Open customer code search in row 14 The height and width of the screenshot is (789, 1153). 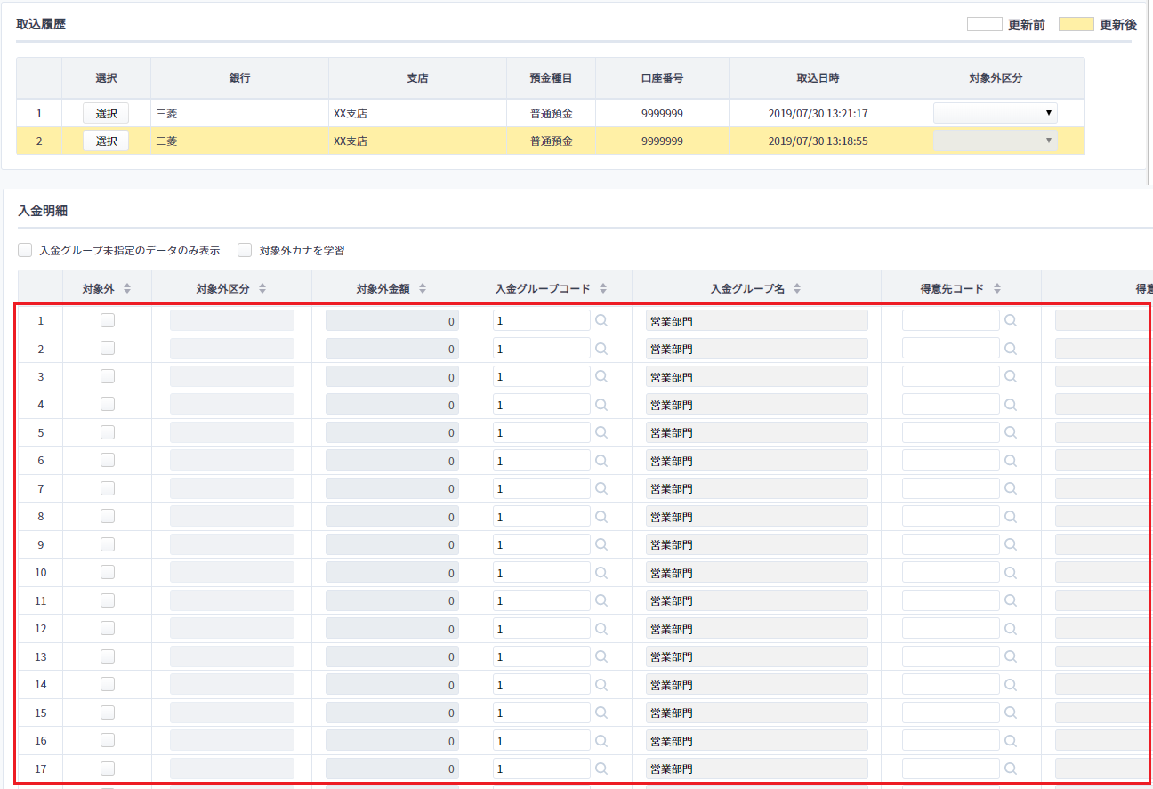pos(1011,685)
